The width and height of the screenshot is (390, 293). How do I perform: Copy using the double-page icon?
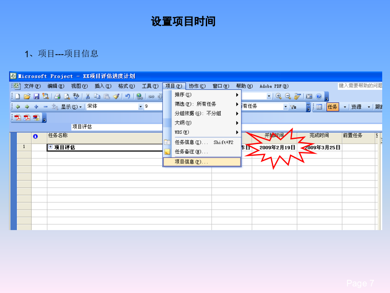(x=97, y=96)
